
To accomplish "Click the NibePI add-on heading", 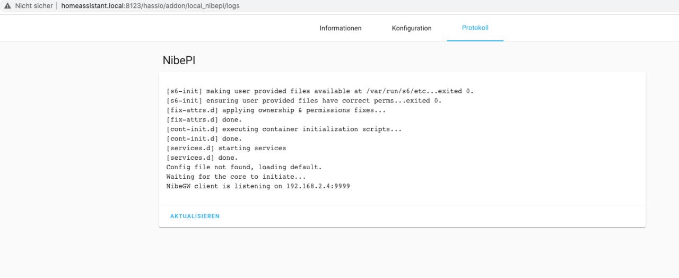I will tap(179, 60).
